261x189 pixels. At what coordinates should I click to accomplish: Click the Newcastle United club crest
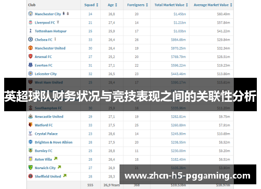click(x=30, y=116)
